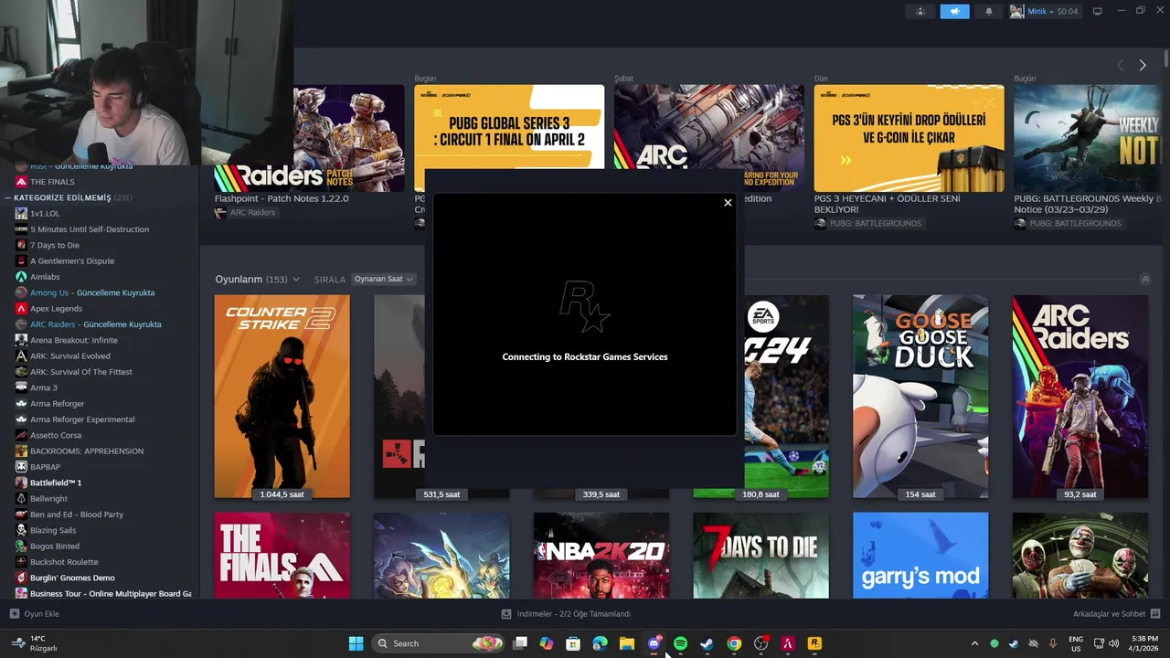The image size is (1170, 658).
Task: Select 5 Minutes Until Self-Destruction in the list
Action: 90,229
